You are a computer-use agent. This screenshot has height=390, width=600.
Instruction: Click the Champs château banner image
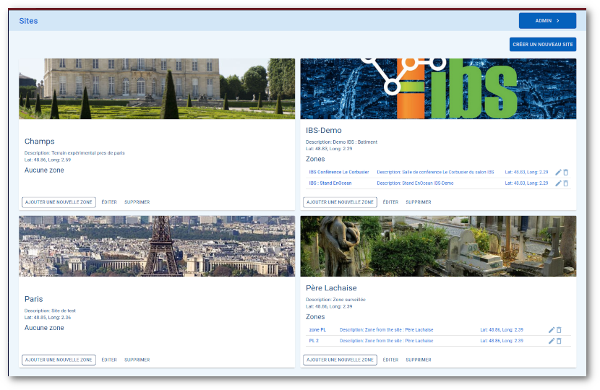coord(157,89)
